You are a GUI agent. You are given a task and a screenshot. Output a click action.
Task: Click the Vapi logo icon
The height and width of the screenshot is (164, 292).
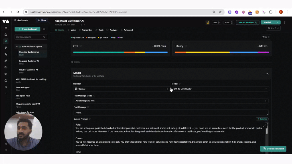(x=6, y=21)
